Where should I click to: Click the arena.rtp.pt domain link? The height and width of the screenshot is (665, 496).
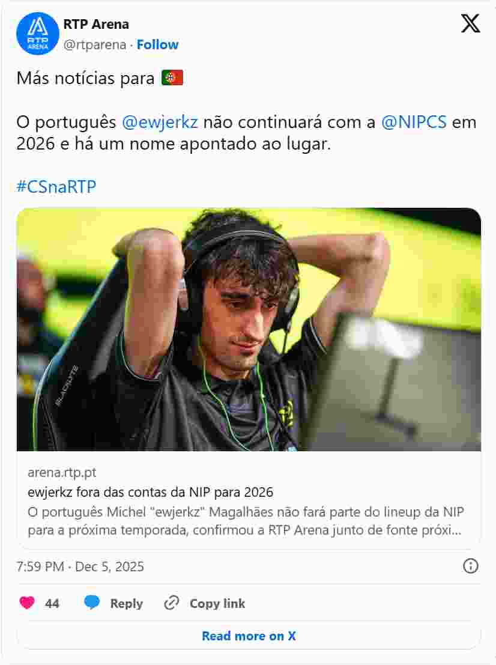pos(62,472)
